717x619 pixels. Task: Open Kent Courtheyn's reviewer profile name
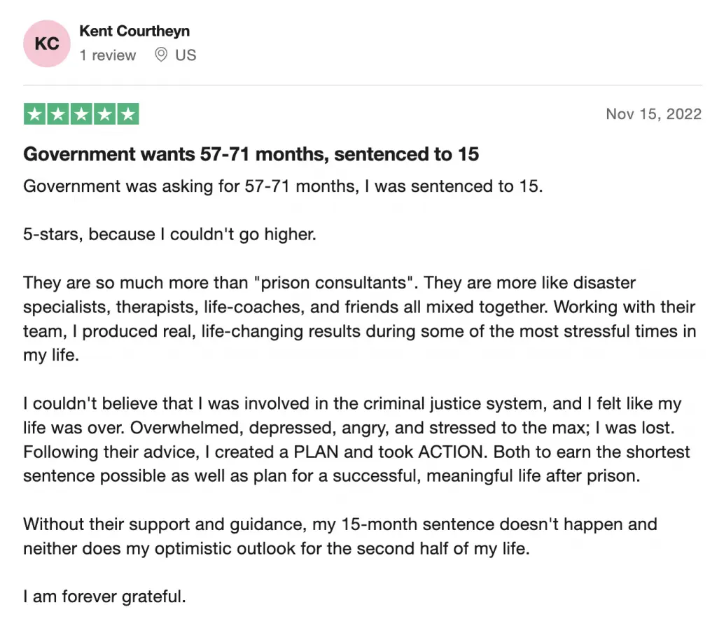134,31
